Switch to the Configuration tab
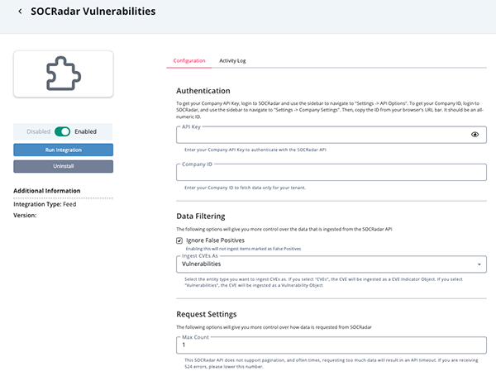Viewport: 496px width, 376px height. tap(188, 60)
